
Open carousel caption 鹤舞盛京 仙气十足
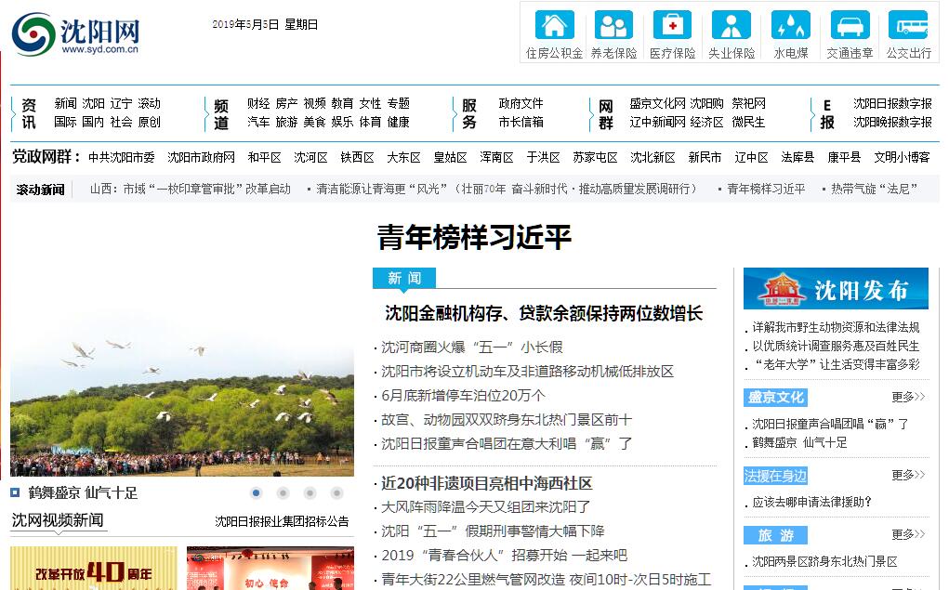pos(83,493)
